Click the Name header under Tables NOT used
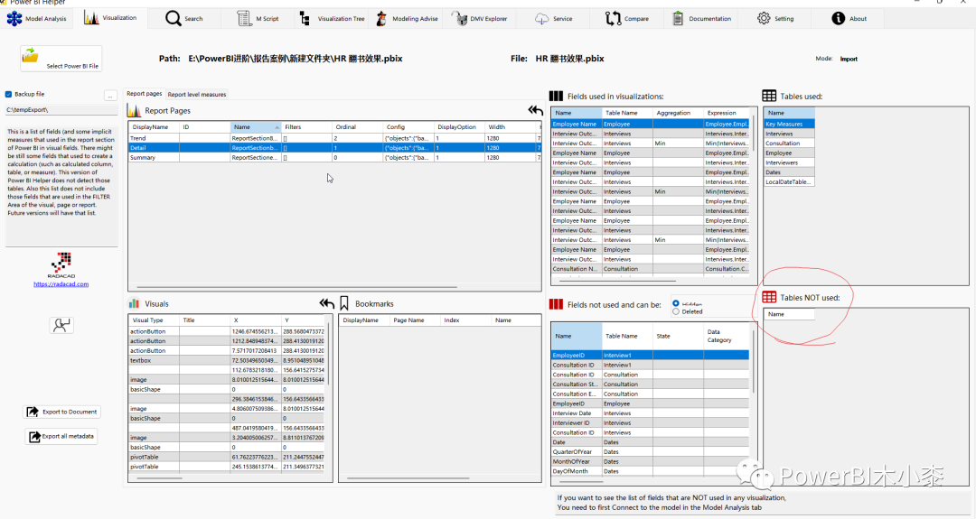This screenshot has width=976, height=519. (x=789, y=314)
